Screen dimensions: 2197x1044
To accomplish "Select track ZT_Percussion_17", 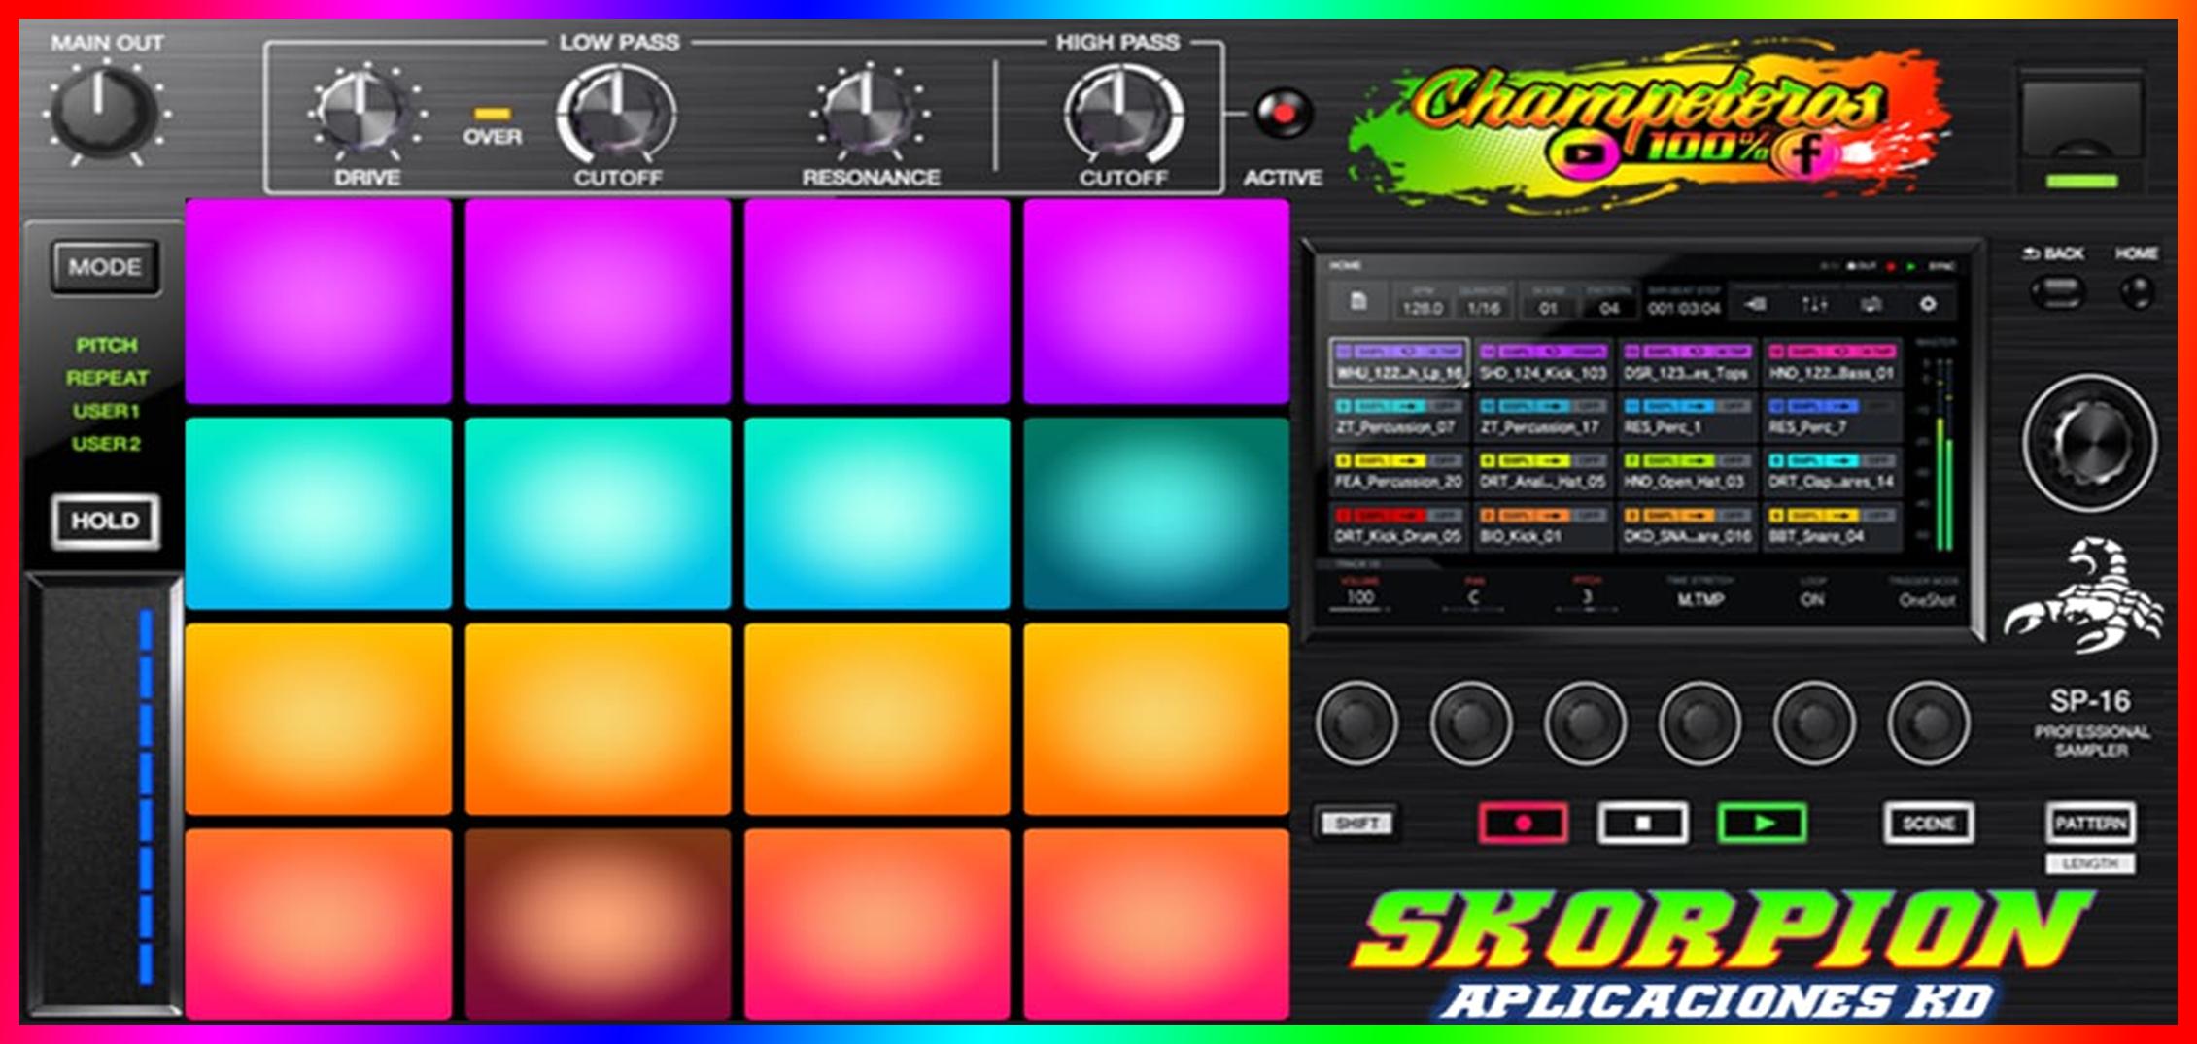I will coord(1543,418).
